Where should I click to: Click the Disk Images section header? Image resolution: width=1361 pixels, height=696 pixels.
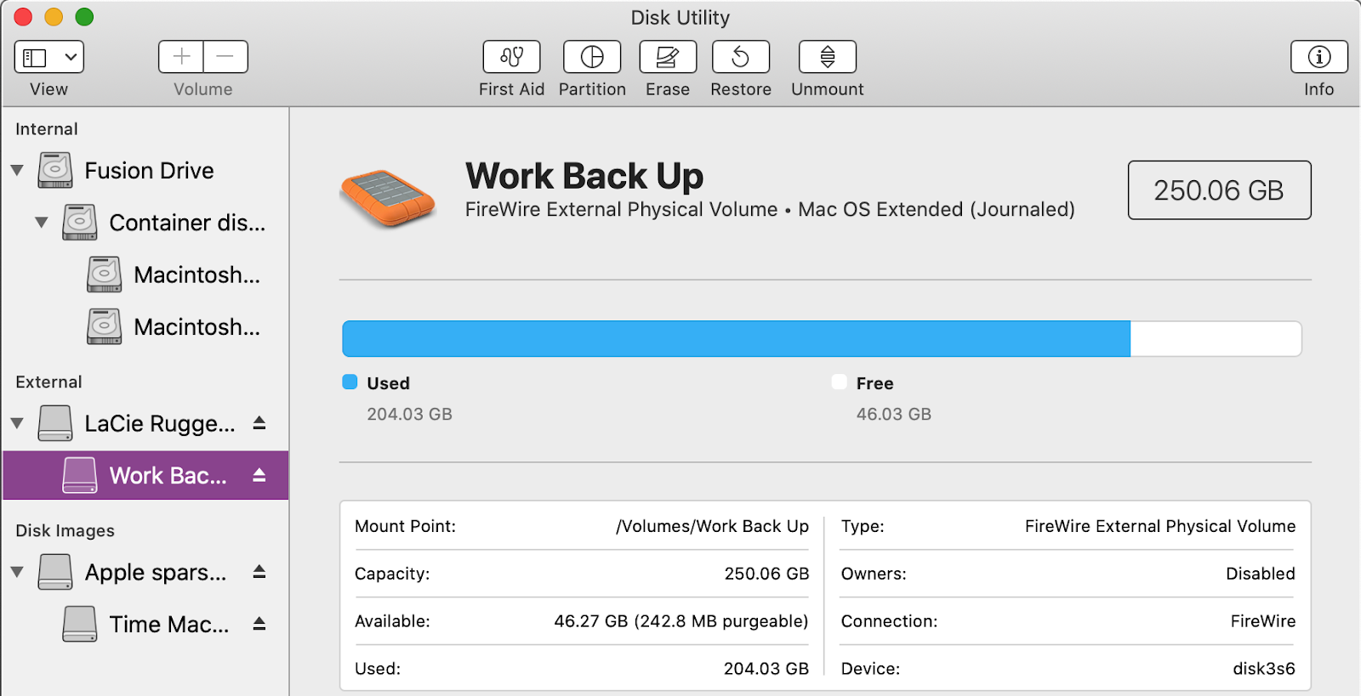(65, 531)
